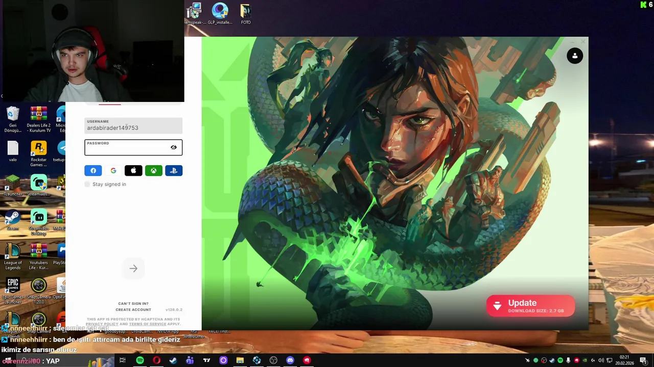Open Dealers Life 2 archive desktop icon
Screen dimensions: 654x367
pyautogui.click(x=39, y=120)
